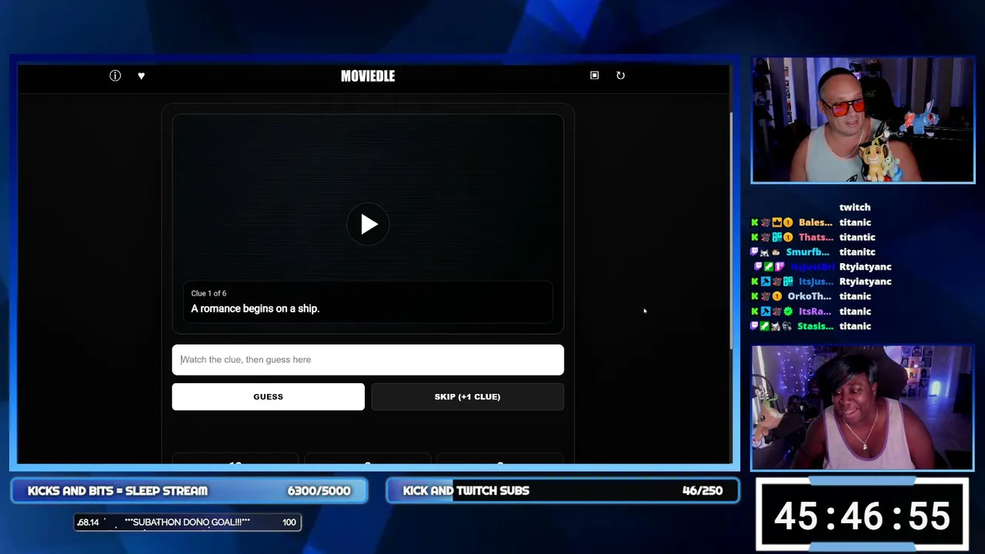Screen dimensions: 985x554
Task: Click SKIP (+1 CLUE) button
Action: (467, 396)
